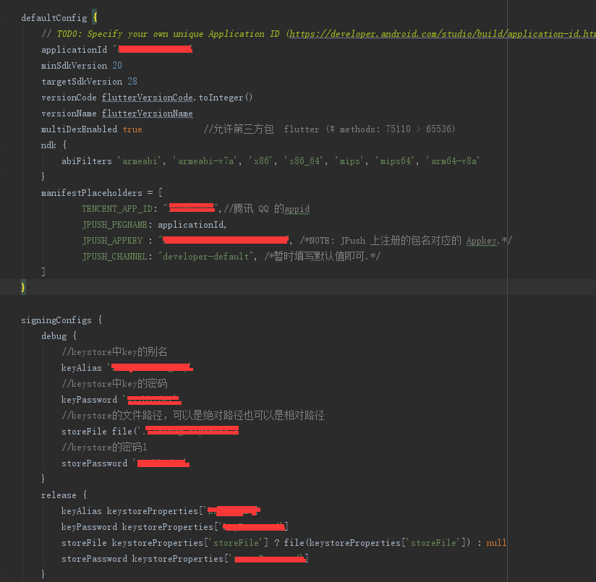
Task: Click minSdkVersion value 20
Action: pyautogui.click(x=117, y=65)
